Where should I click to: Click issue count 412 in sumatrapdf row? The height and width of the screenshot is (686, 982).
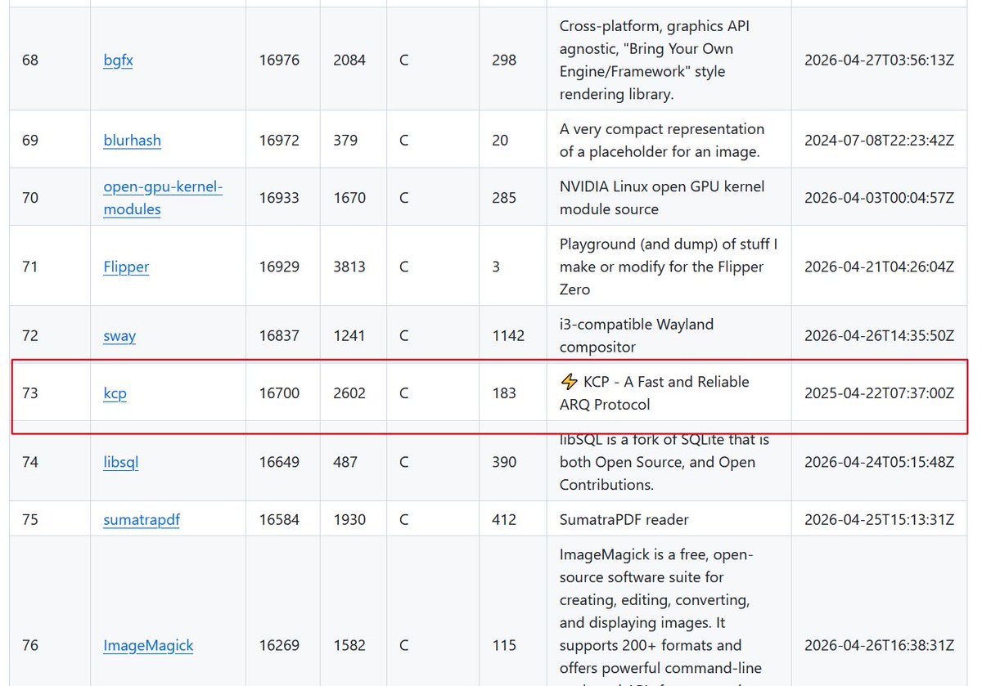point(504,519)
